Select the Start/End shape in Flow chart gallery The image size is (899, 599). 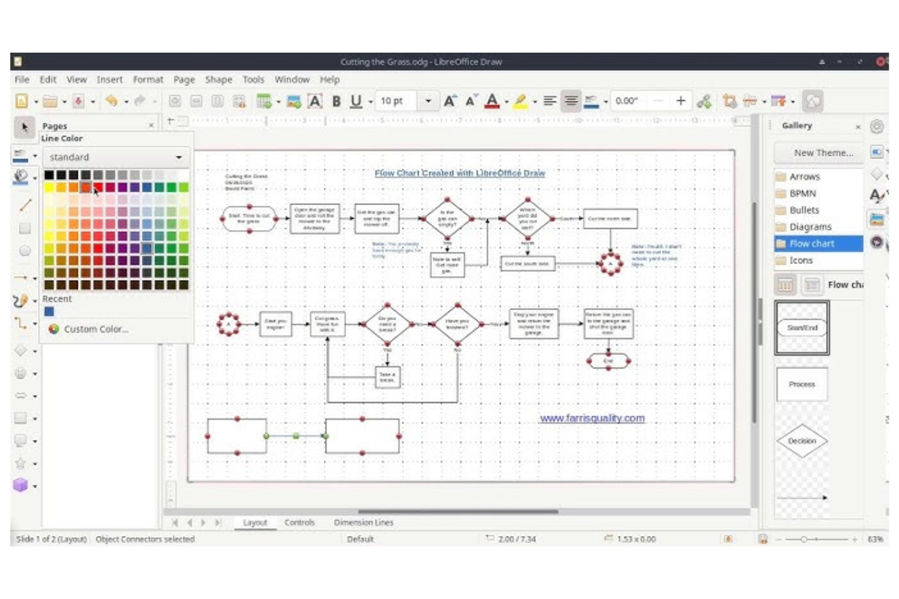click(x=802, y=328)
